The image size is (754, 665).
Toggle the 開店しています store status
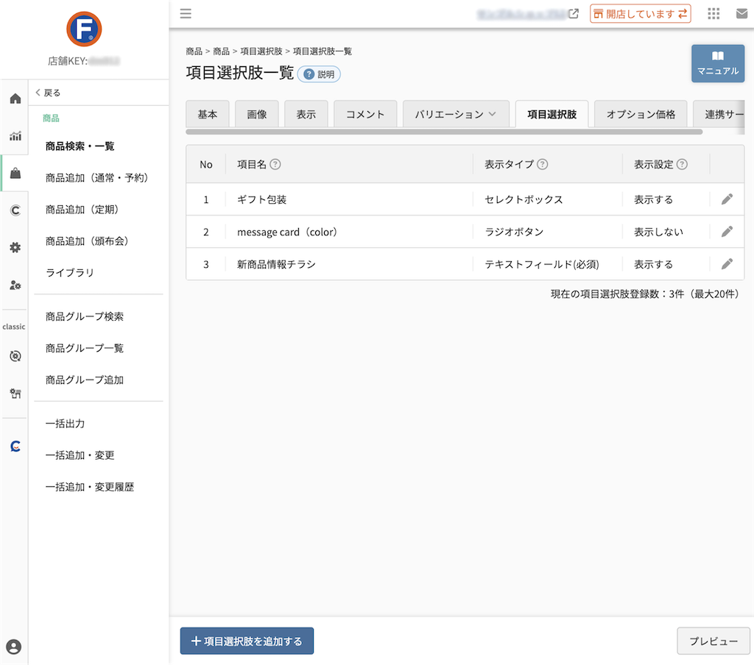pos(640,13)
